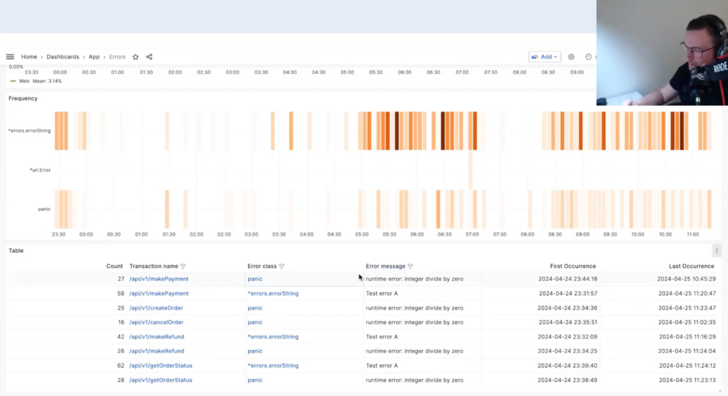Click the /api/v1/cancelOrder transaction link
728x396 pixels.
click(x=156, y=322)
